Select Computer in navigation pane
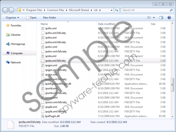176x132 pixels. pyautogui.click(x=19, y=53)
